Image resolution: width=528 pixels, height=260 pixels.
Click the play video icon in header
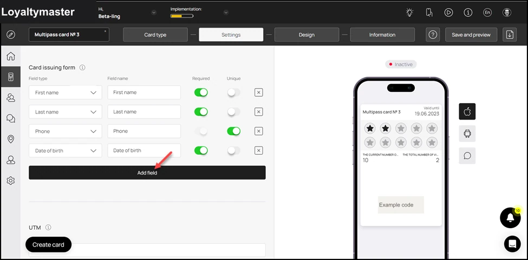pyautogui.click(x=448, y=12)
